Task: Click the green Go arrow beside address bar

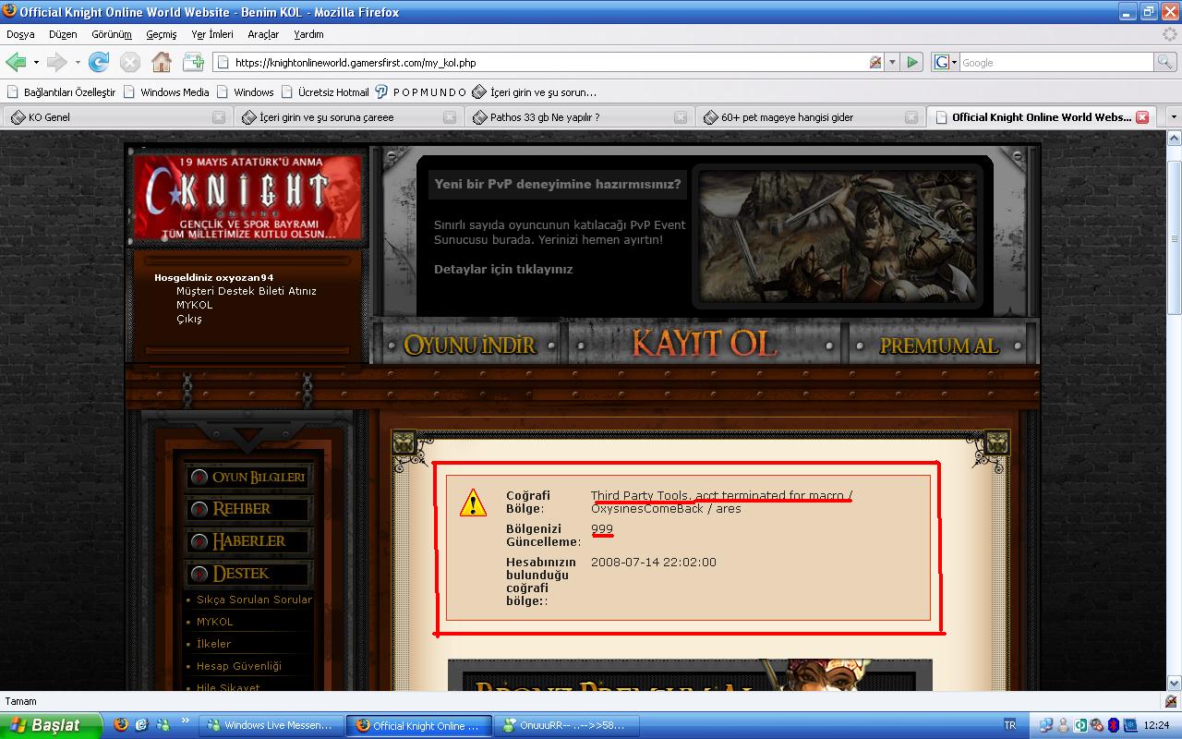Action: 912,62
